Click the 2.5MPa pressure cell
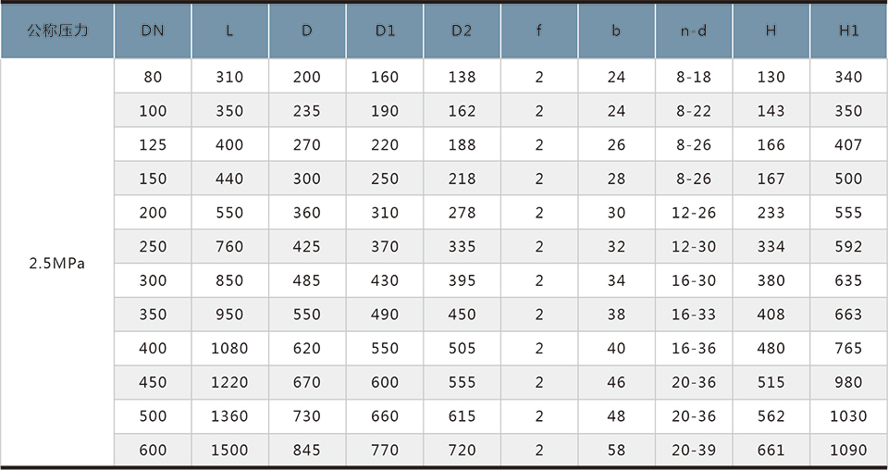This screenshot has height=470, width=888. pos(57,264)
